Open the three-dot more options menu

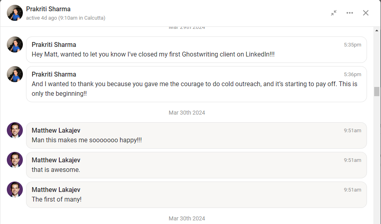point(350,13)
